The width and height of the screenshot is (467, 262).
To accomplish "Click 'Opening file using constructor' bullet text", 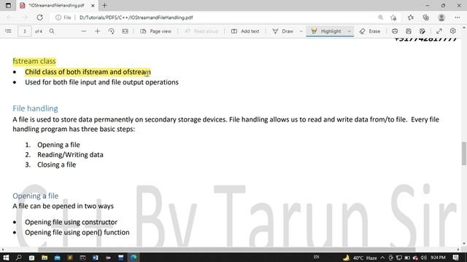I will pyautogui.click(x=72, y=222).
